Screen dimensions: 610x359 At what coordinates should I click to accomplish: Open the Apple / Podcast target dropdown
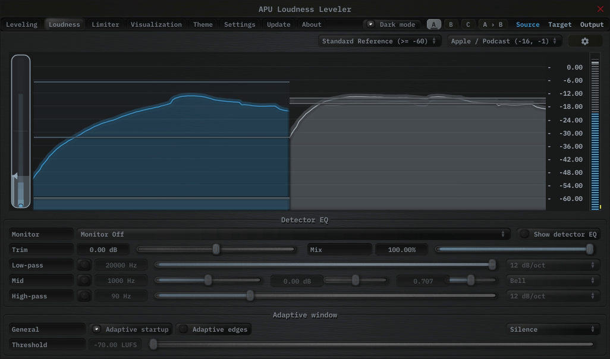pyautogui.click(x=504, y=41)
